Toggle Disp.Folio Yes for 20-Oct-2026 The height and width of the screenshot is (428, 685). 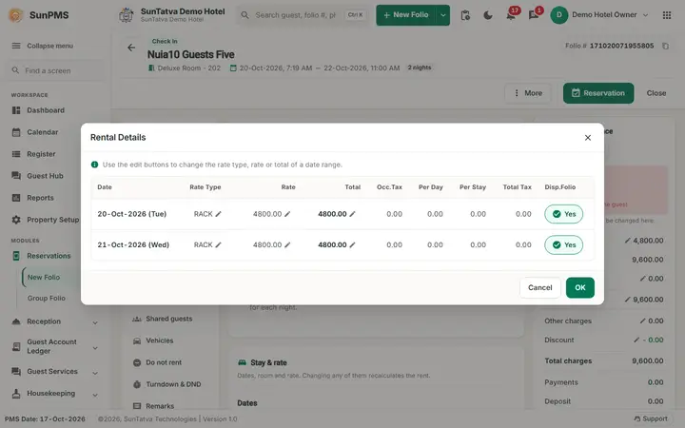(x=563, y=214)
